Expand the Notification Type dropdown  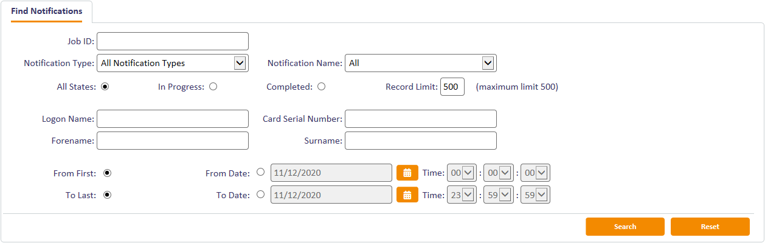[239, 62]
